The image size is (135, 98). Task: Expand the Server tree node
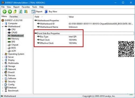pos(3,57)
